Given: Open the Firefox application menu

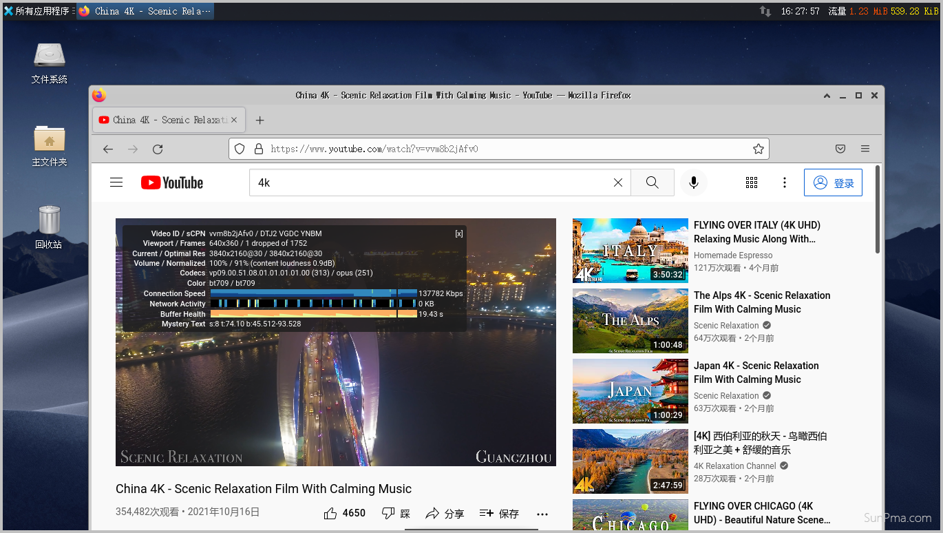Looking at the screenshot, I should pos(865,149).
